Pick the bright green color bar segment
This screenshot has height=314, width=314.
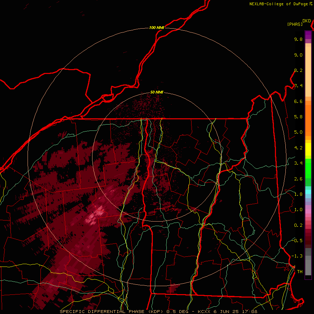pyautogui.click(x=308, y=168)
